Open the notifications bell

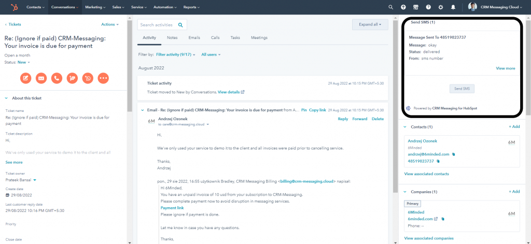coord(453,7)
